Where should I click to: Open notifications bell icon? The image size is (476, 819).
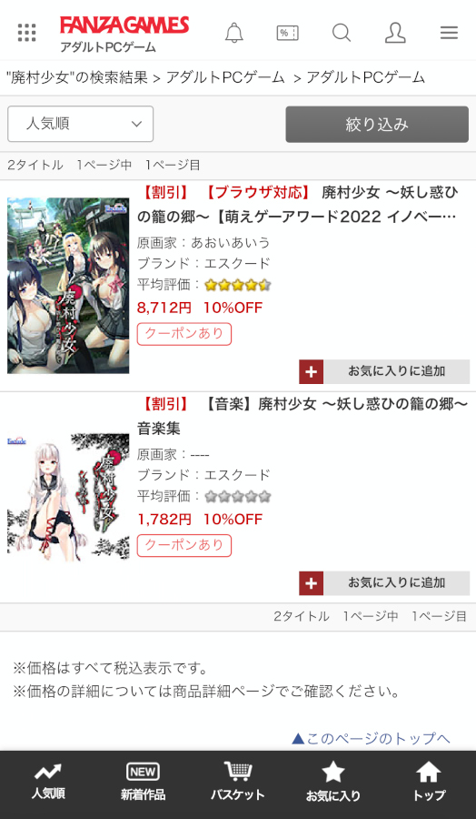[234, 33]
